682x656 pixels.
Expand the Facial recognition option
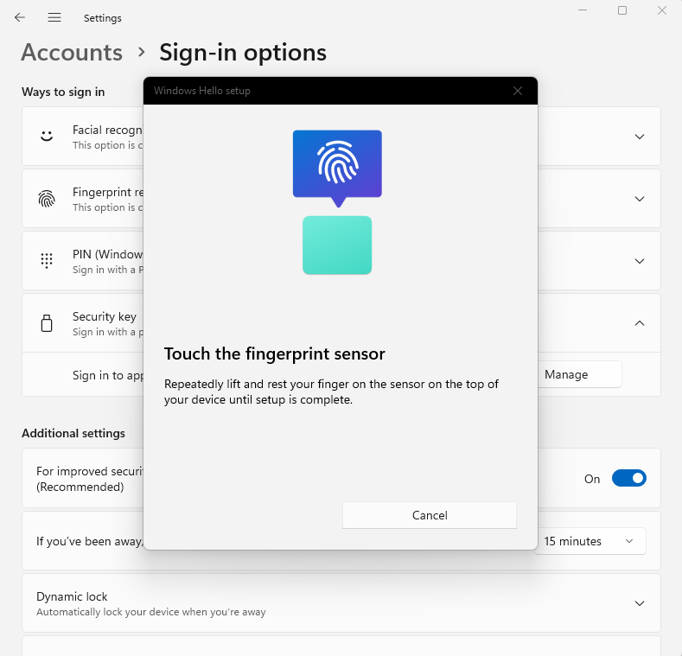[640, 137]
